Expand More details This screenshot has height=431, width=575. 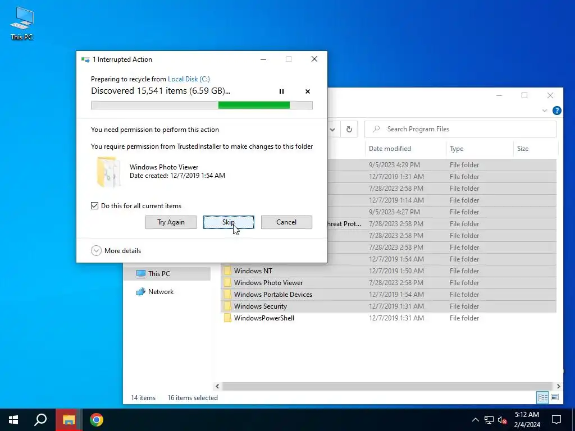(x=116, y=251)
